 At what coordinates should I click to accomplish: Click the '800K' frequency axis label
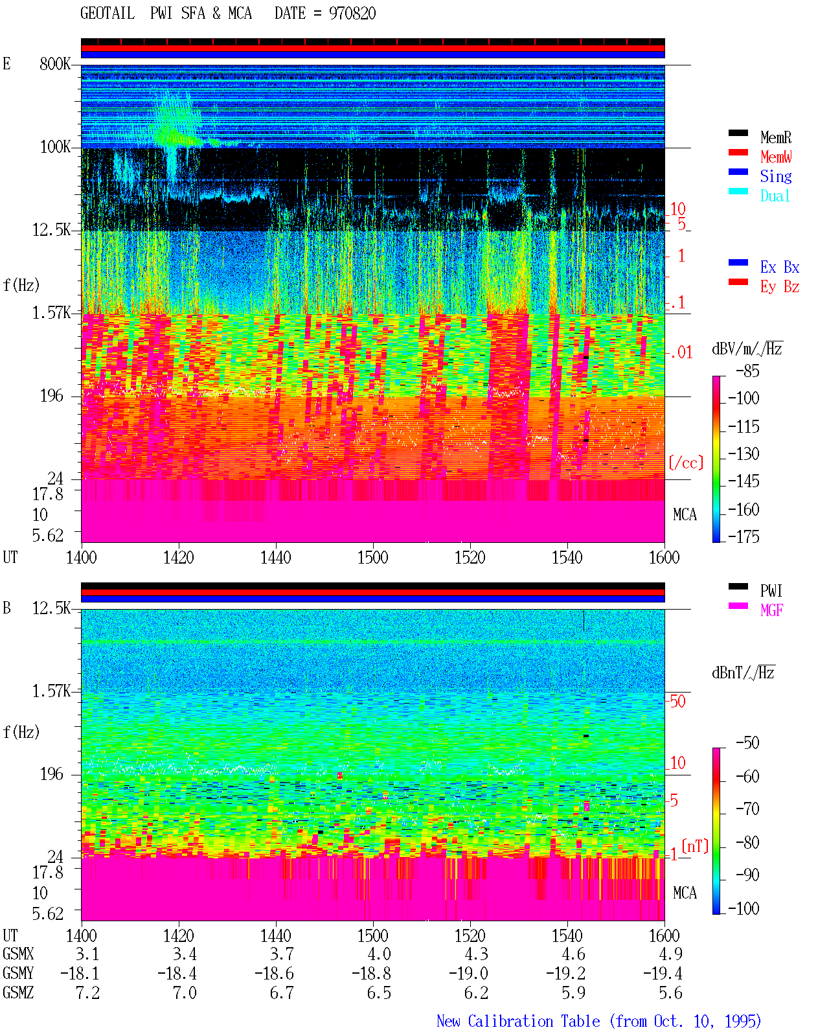(55, 64)
